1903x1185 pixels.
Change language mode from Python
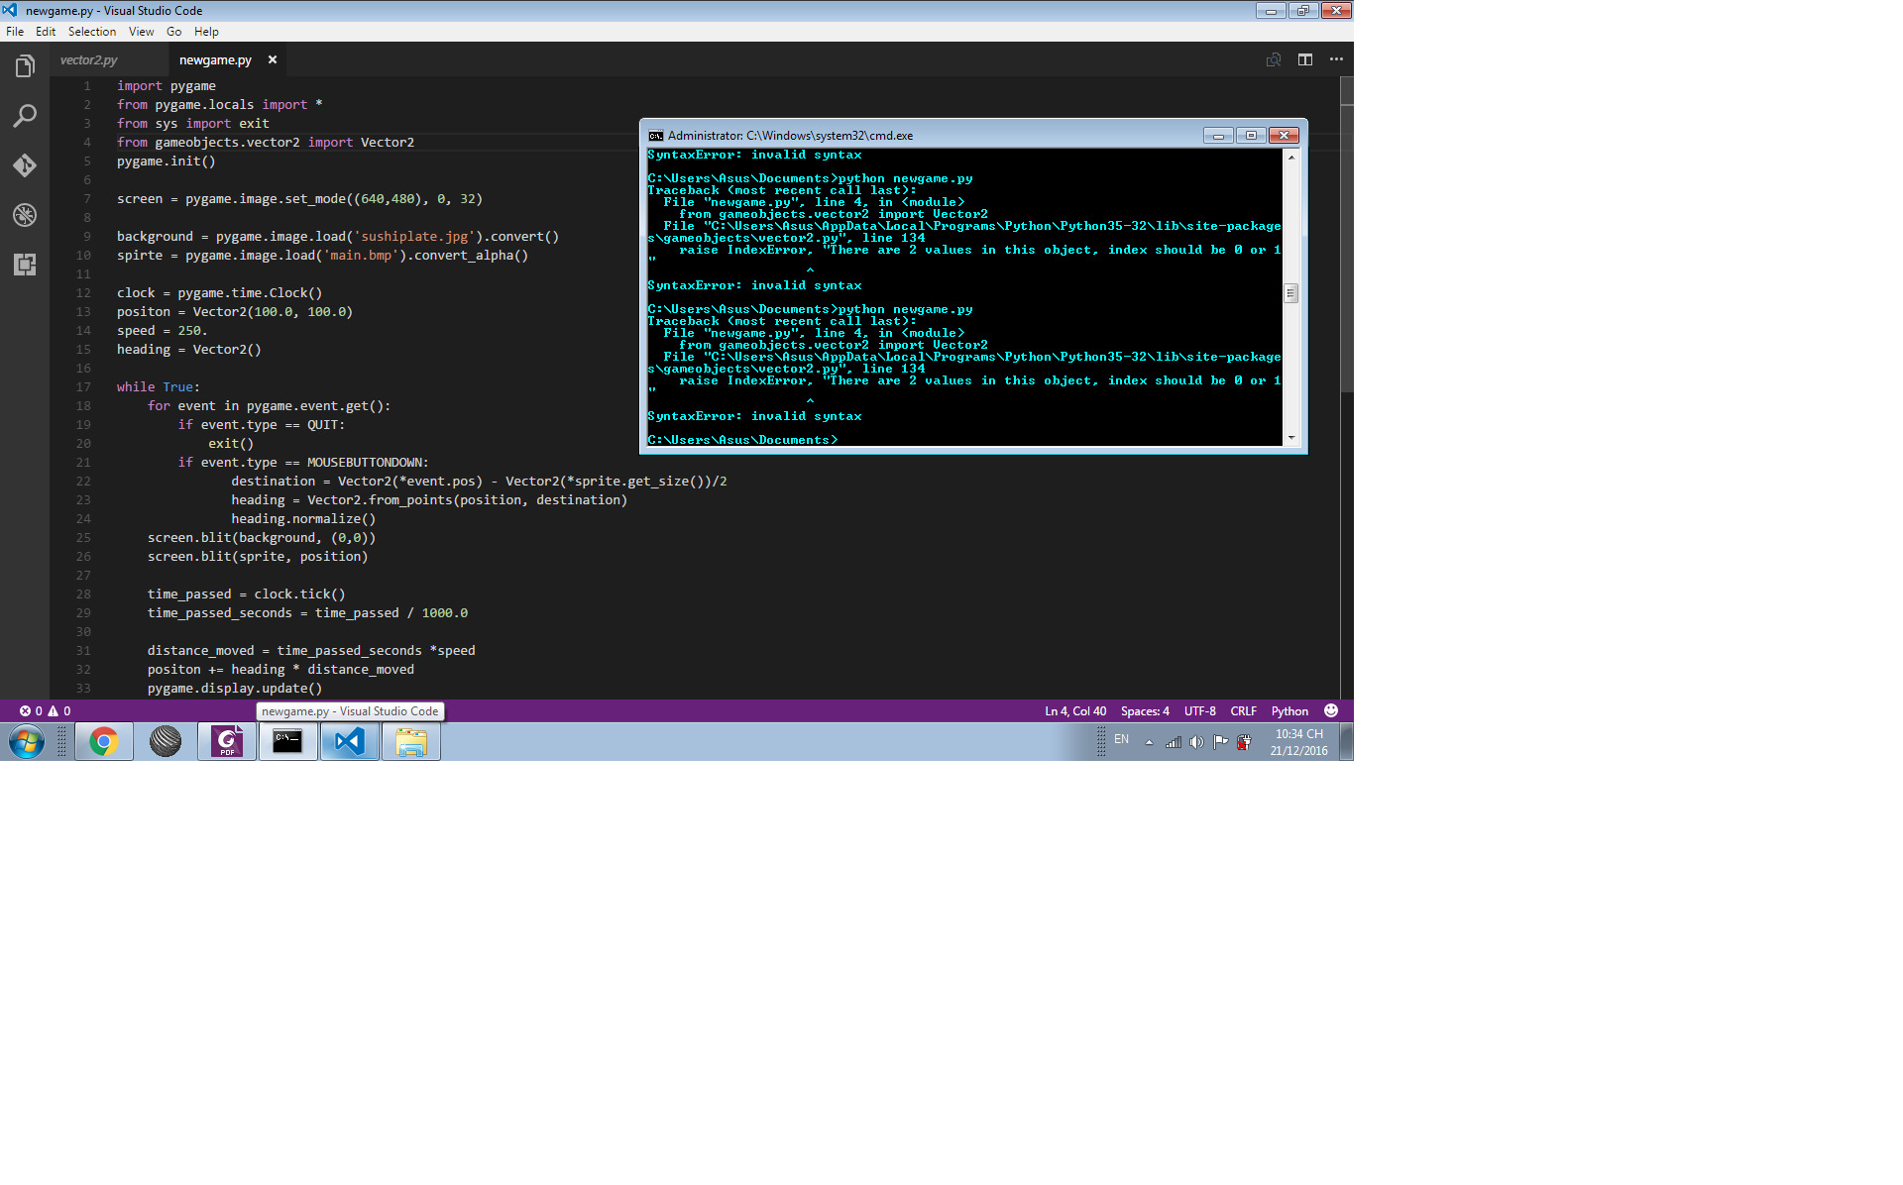tap(1289, 710)
